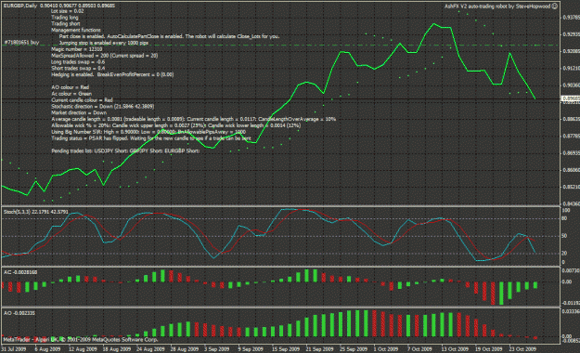
Task: Click the Hedging is enabled line
Action: tap(112, 74)
